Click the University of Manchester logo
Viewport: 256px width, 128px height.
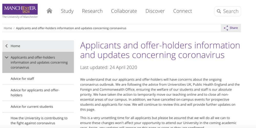tap(20, 11)
